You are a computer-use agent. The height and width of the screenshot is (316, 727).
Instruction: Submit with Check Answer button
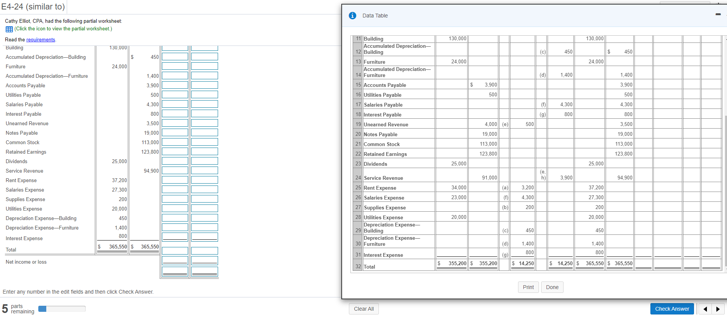[x=672, y=309]
